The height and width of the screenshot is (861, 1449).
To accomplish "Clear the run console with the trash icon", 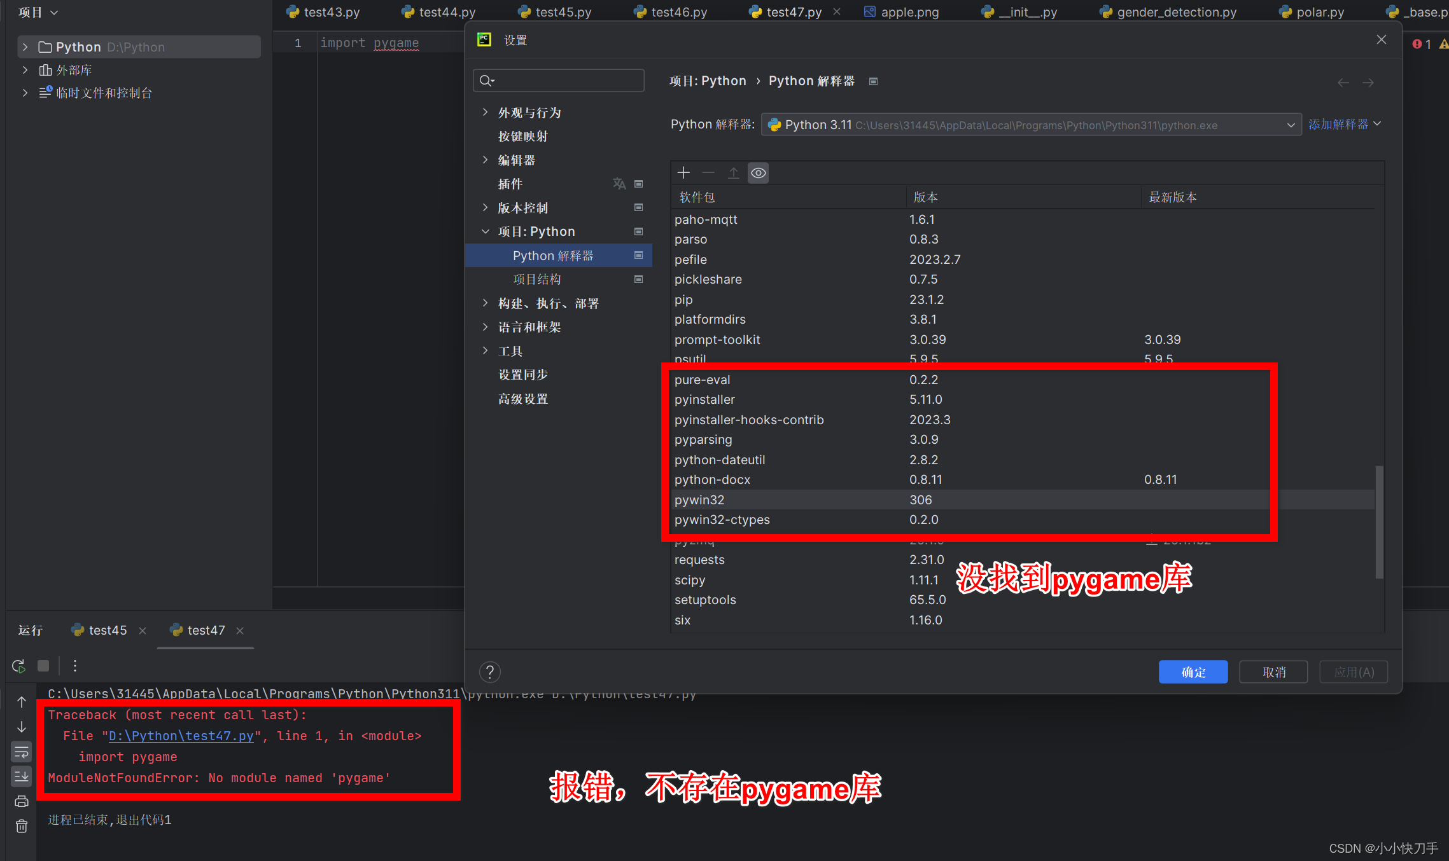I will (x=21, y=825).
